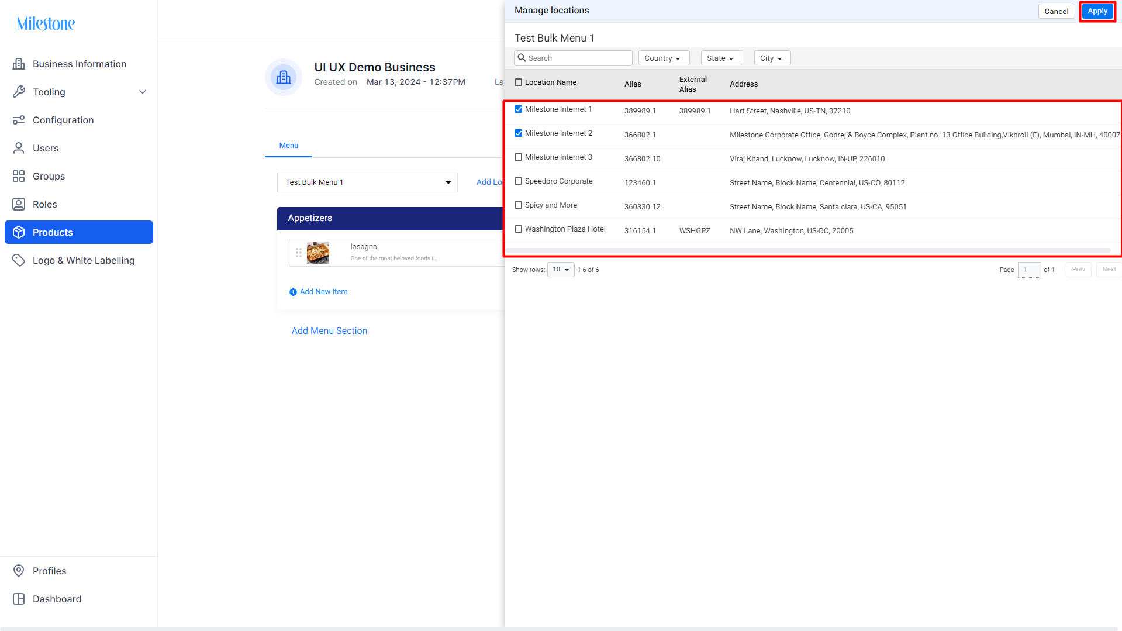
Task: Open the Users page
Action: [x=79, y=148]
